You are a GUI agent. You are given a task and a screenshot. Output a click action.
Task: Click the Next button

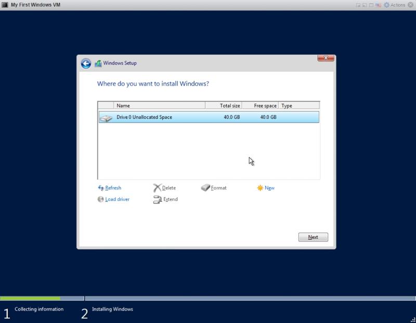(x=313, y=237)
